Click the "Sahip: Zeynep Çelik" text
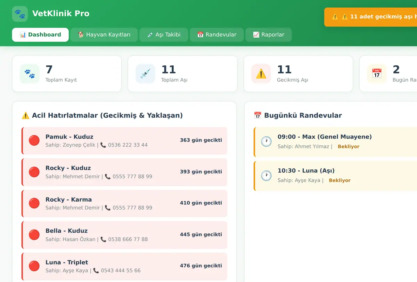 click(71, 145)
